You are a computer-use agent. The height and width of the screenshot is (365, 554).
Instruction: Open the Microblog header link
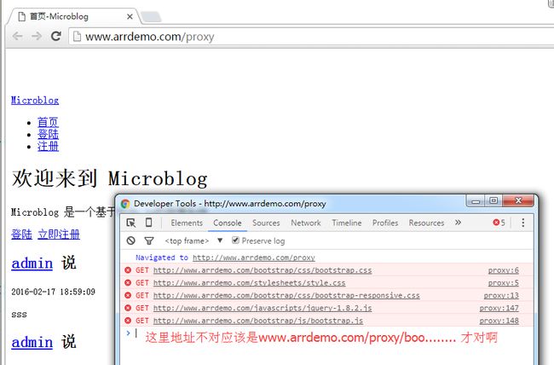(35, 101)
